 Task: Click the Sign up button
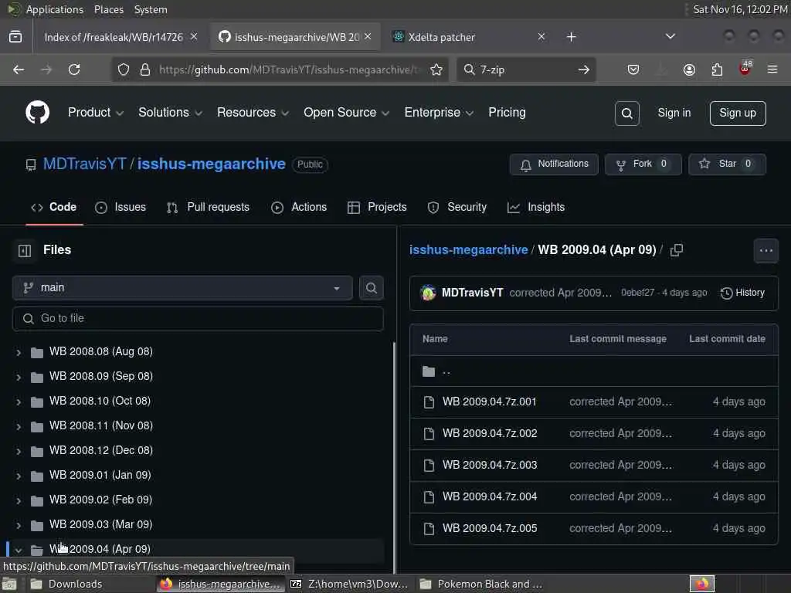point(738,113)
